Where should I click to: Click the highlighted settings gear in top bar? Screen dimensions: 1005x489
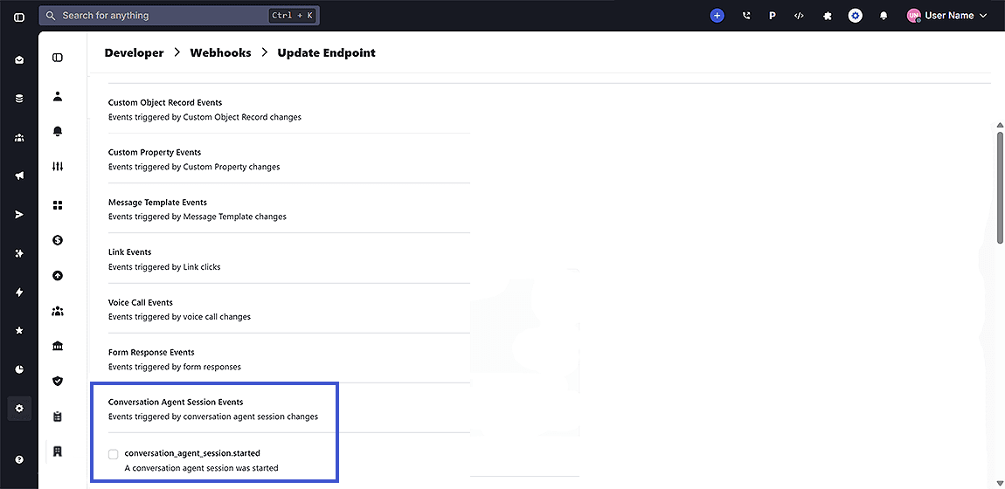(x=855, y=16)
